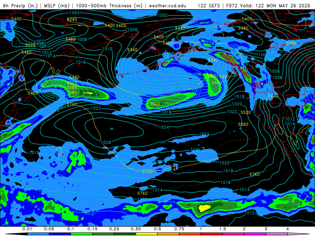Click the legend value label 0.75
The image size is (315, 236).
[179, 229]
